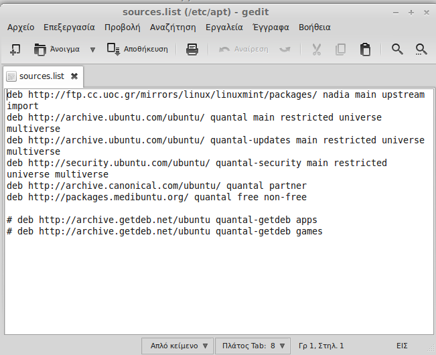This screenshot has height=355, width=436.
Task: Minimize the gedit window
Action: 396,13
